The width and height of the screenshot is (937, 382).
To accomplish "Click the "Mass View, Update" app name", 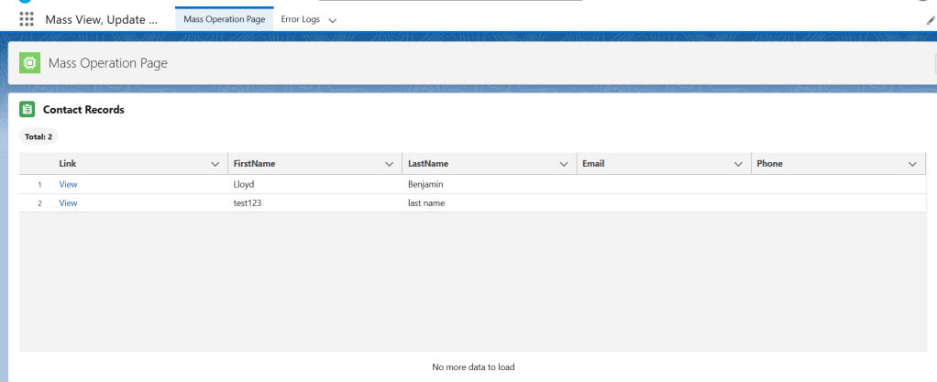I will coord(101,20).
